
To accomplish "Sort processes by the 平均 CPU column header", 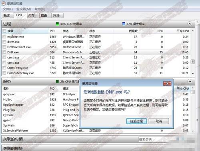I will (183, 31).
